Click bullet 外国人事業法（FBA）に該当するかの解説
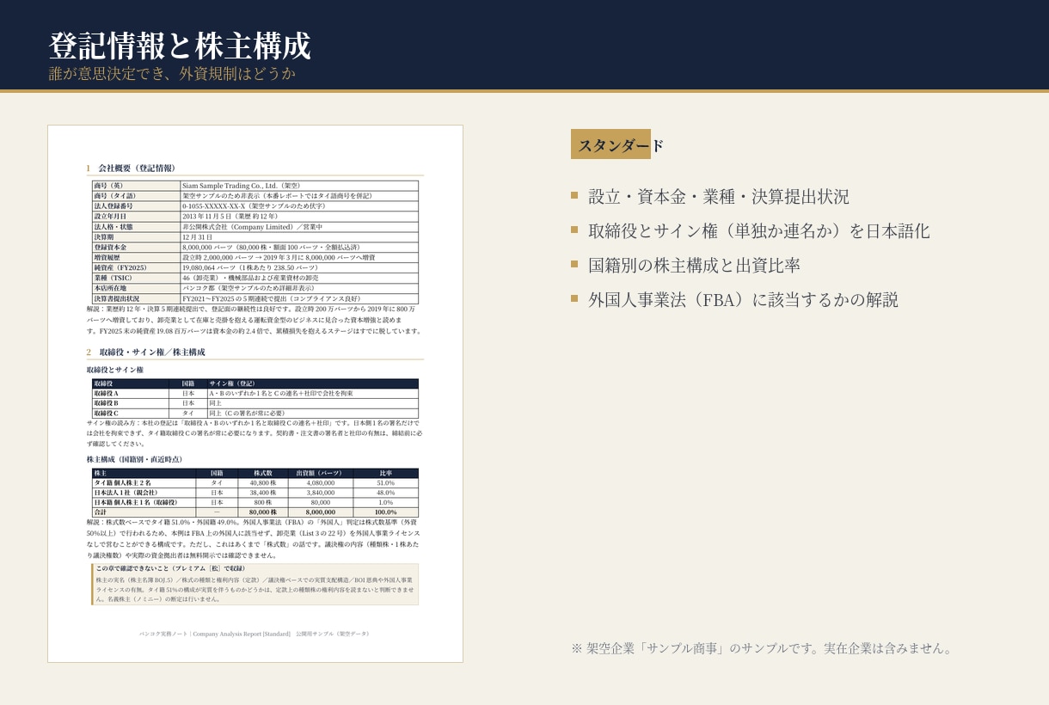This screenshot has height=705, width=1049. coord(744,299)
